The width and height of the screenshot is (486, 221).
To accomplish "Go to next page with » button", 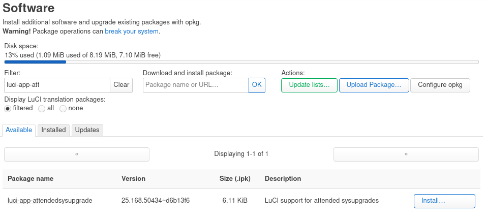I will point(406,154).
